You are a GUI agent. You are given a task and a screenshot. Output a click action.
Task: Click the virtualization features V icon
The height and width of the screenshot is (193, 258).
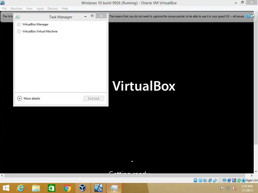(x=234, y=180)
